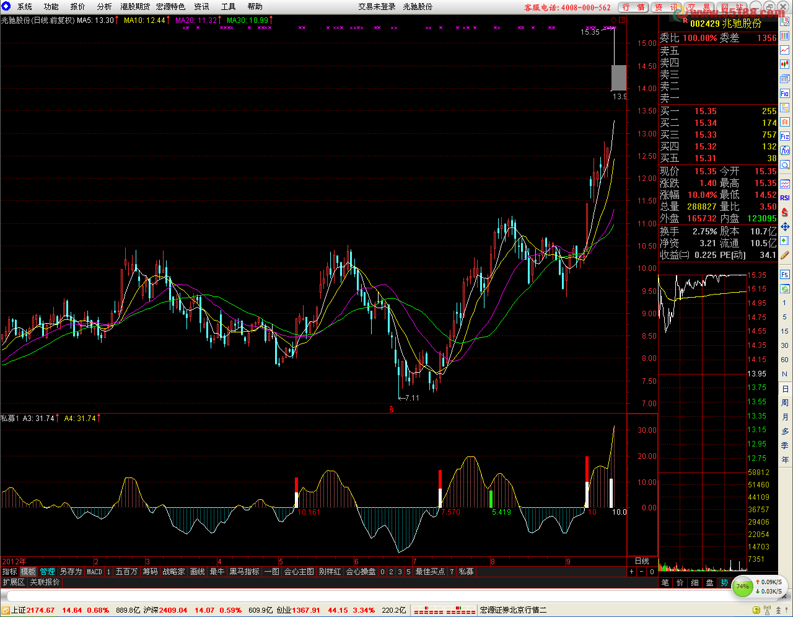The image size is (793, 617).
Task: Open the 分析 menu
Action: [x=104, y=7]
